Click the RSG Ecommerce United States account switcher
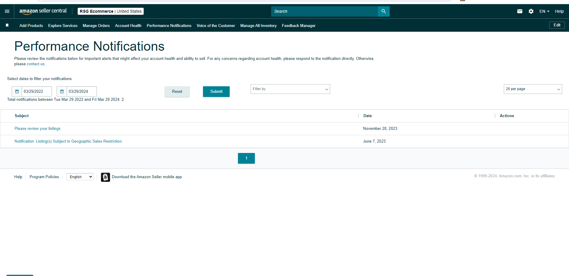The width and height of the screenshot is (569, 276). coord(111,11)
